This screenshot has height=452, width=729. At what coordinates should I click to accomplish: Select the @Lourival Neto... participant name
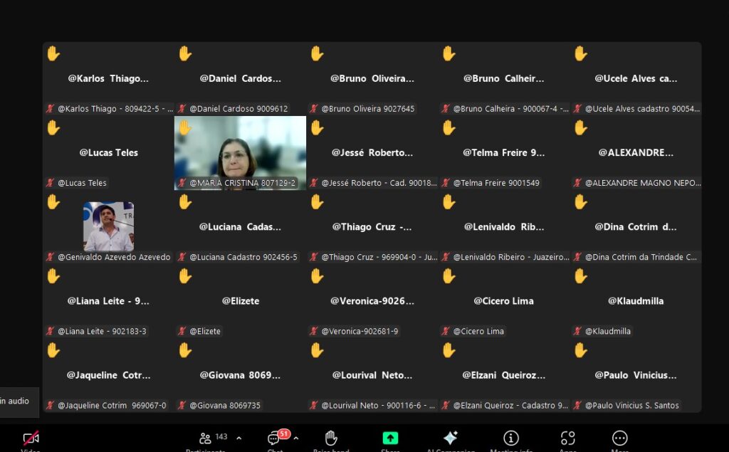[372, 375]
